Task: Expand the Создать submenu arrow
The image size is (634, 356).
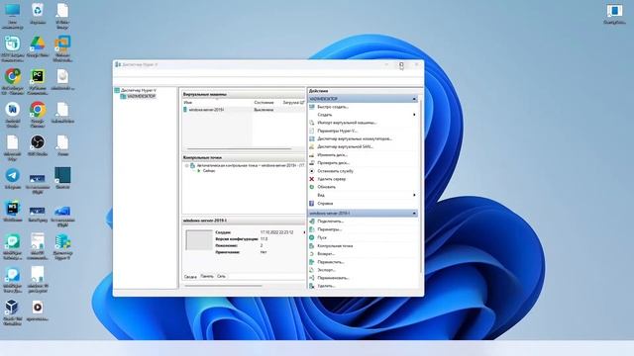Action: click(x=414, y=115)
